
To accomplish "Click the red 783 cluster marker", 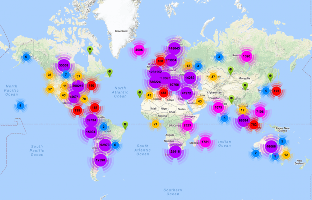I will coord(254,125).
